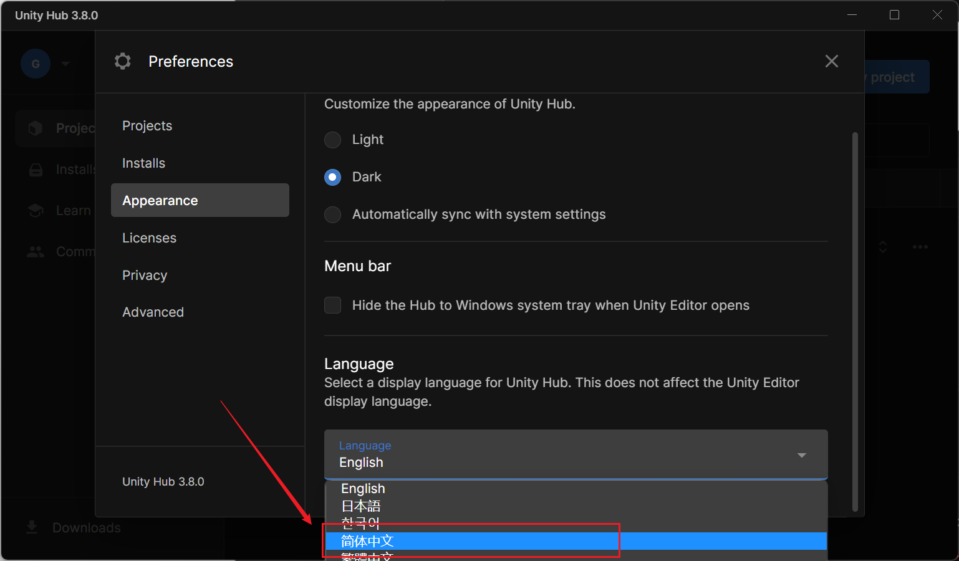The width and height of the screenshot is (959, 561).
Task: Collapse the Language dropdown via its arrow
Action: click(x=802, y=455)
